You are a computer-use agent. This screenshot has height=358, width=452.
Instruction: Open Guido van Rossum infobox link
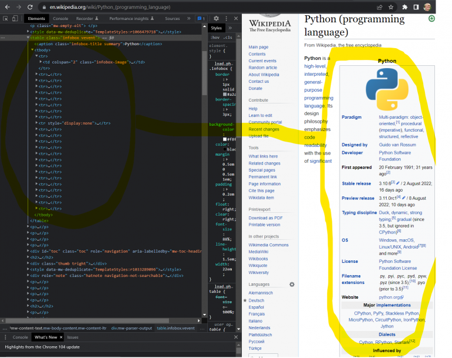[x=397, y=145]
